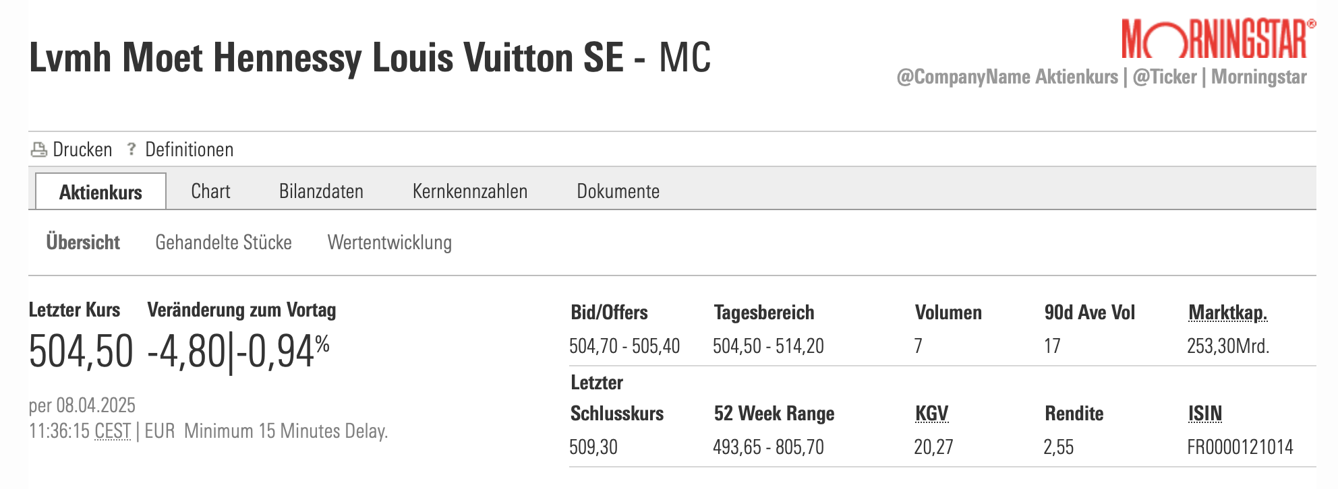Switch to the Chart tab
The height and width of the screenshot is (489, 1338).
pos(210,191)
